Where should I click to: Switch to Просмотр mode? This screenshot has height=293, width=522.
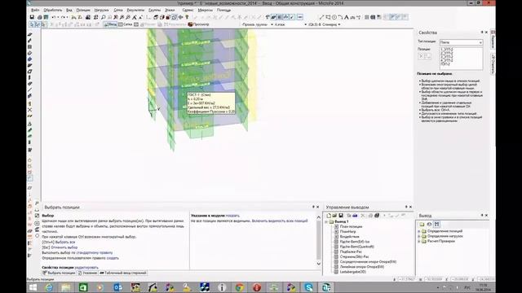point(198,24)
